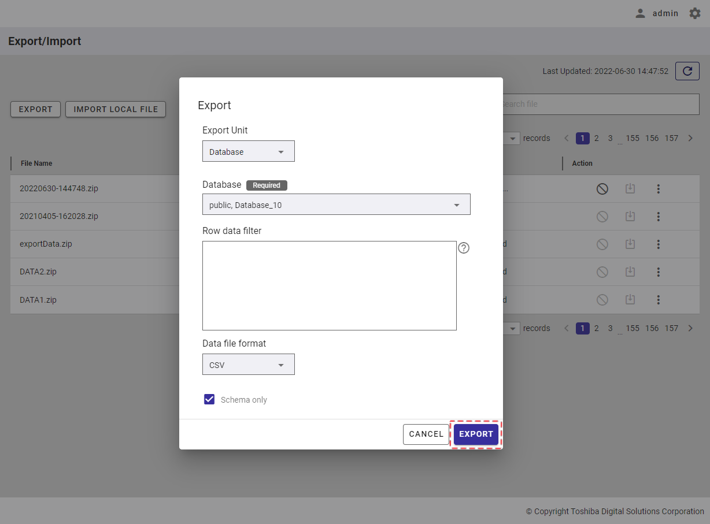Click the purple EXPORT button in dialog
This screenshot has height=524, width=710.
pos(476,434)
